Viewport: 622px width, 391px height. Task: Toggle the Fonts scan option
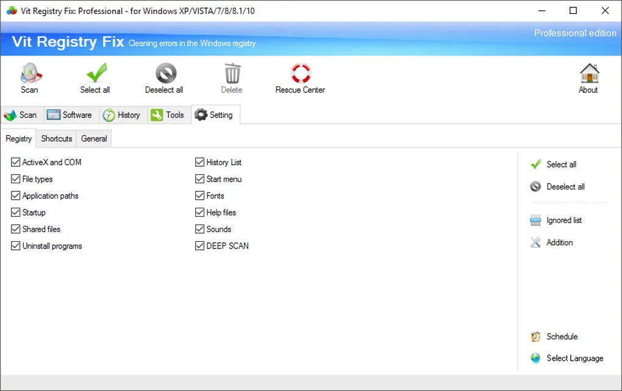pyautogui.click(x=199, y=195)
